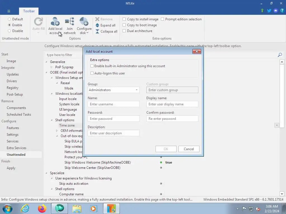Screen dimensions: 286x214
Task: Click Cancel in Add local account dialog
Action: pyautogui.click(x=189, y=149)
